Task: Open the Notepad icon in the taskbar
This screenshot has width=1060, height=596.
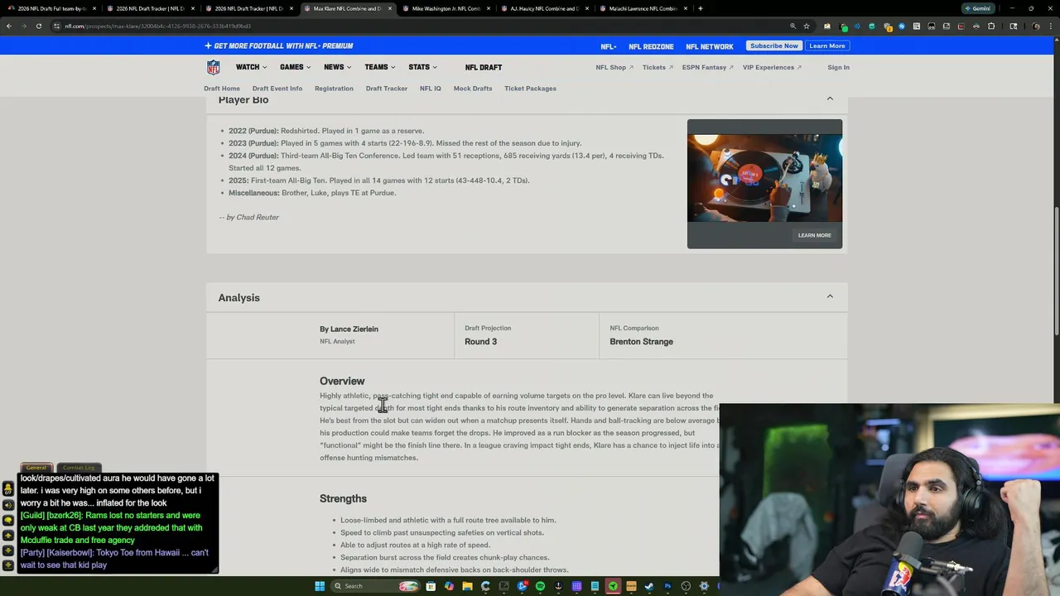Action: click(595, 586)
